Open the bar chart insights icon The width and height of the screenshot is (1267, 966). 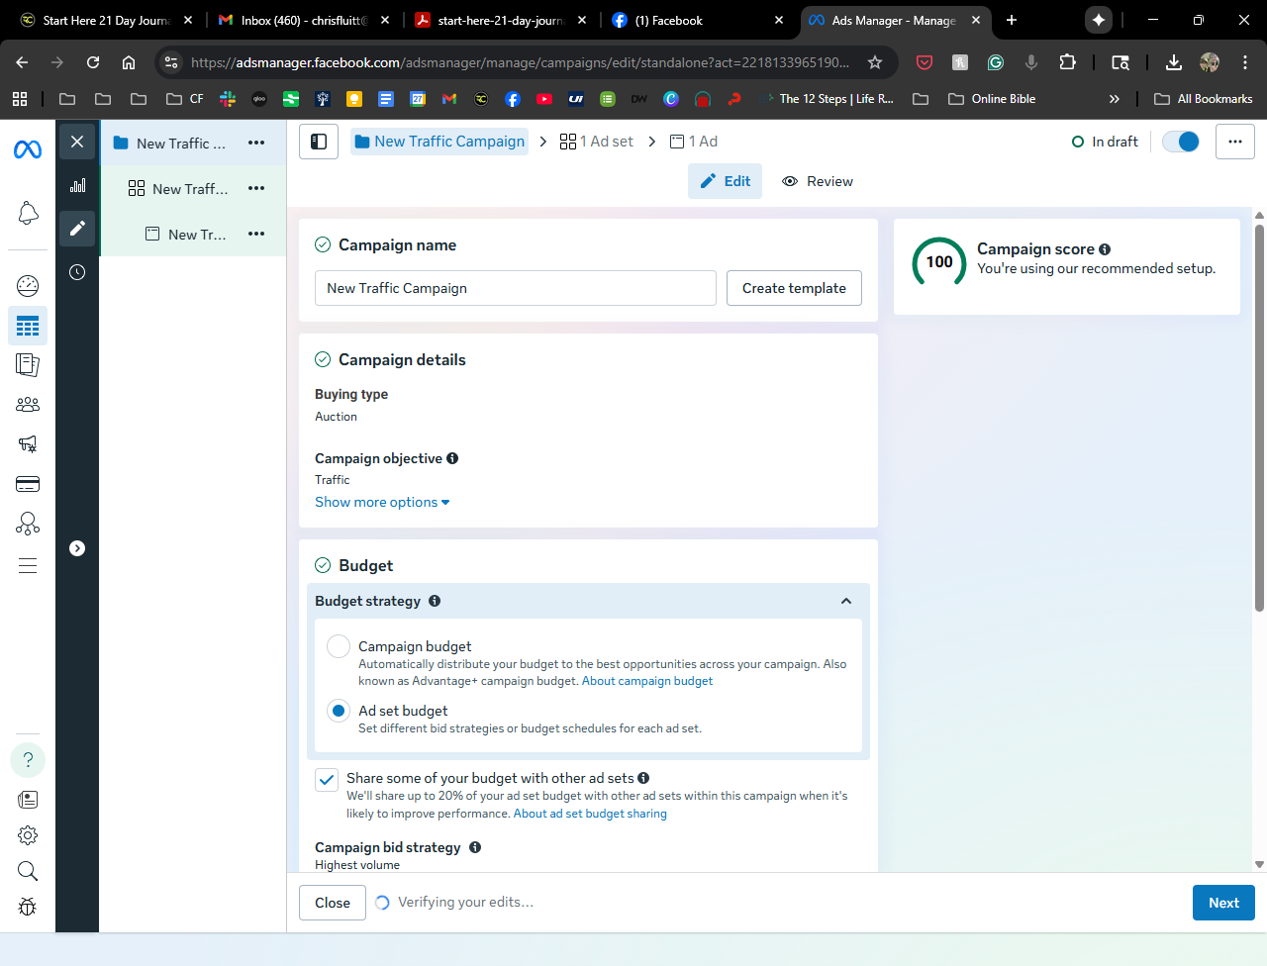[77, 185]
